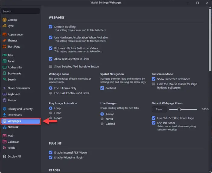Click the Mail envelope icon
Image resolution: width=212 pixels, height=173 pixels.
5,135
